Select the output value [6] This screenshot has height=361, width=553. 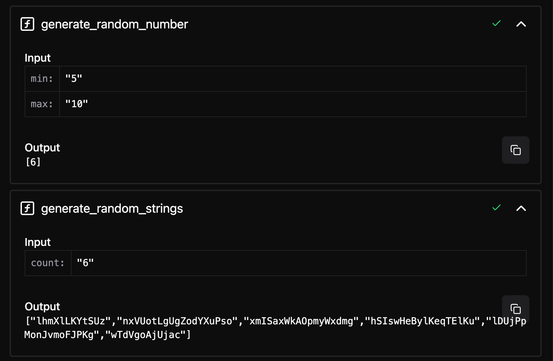pyautogui.click(x=33, y=162)
